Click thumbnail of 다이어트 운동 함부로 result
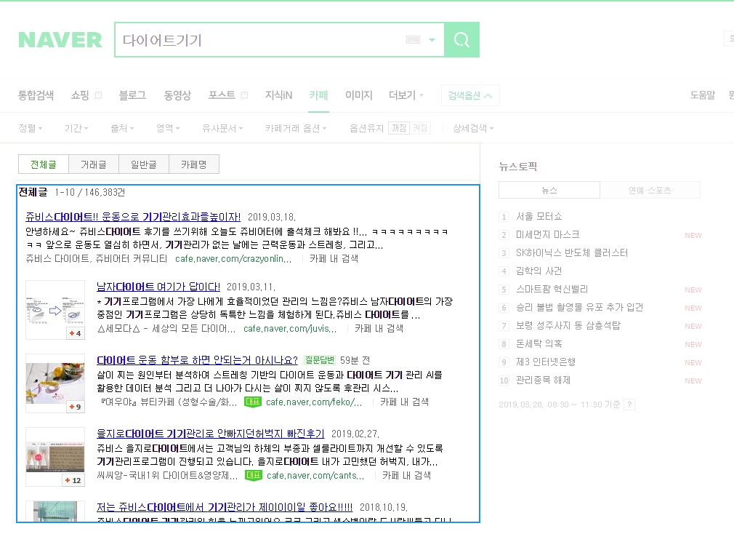This screenshot has height=550, width=734. 55,383
